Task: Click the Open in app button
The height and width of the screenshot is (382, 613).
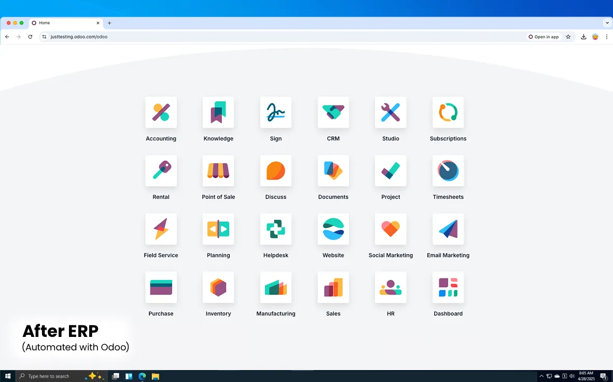Action: [x=544, y=37]
